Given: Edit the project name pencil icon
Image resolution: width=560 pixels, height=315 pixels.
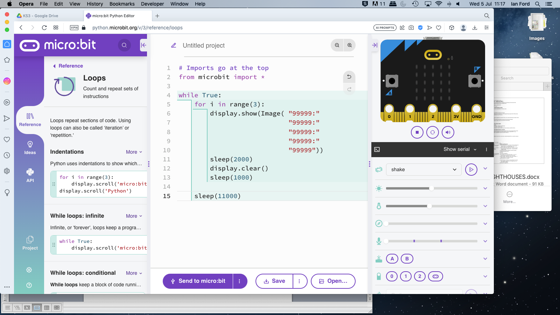Looking at the screenshot, I should pos(174,45).
